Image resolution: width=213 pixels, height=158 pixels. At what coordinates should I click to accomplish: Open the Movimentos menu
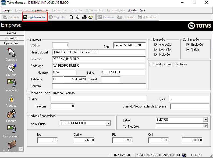tap(94, 10)
